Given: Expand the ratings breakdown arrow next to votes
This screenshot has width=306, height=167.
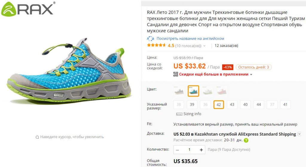Looking at the screenshot, I should click(x=204, y=46).
